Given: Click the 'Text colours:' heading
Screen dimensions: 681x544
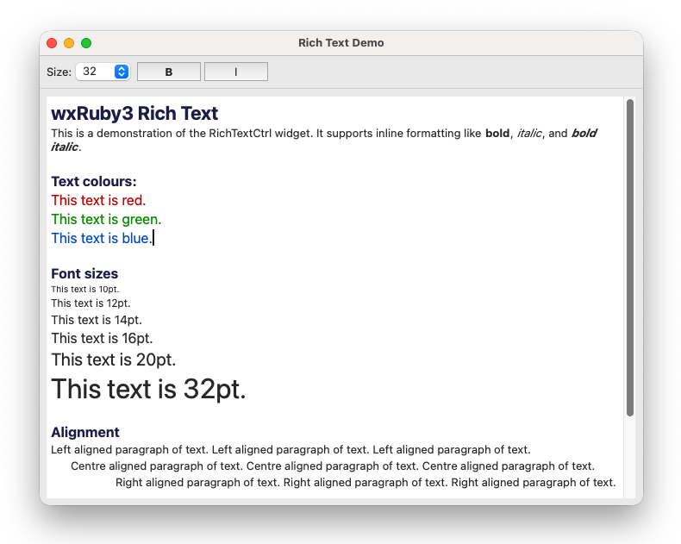Looking at the screenshot, I should [94, 182].
